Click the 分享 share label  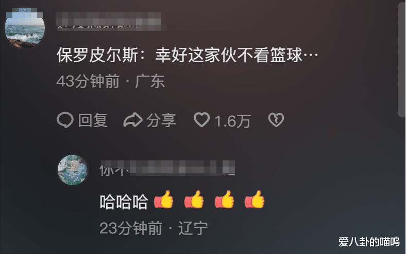click(161, 120)
